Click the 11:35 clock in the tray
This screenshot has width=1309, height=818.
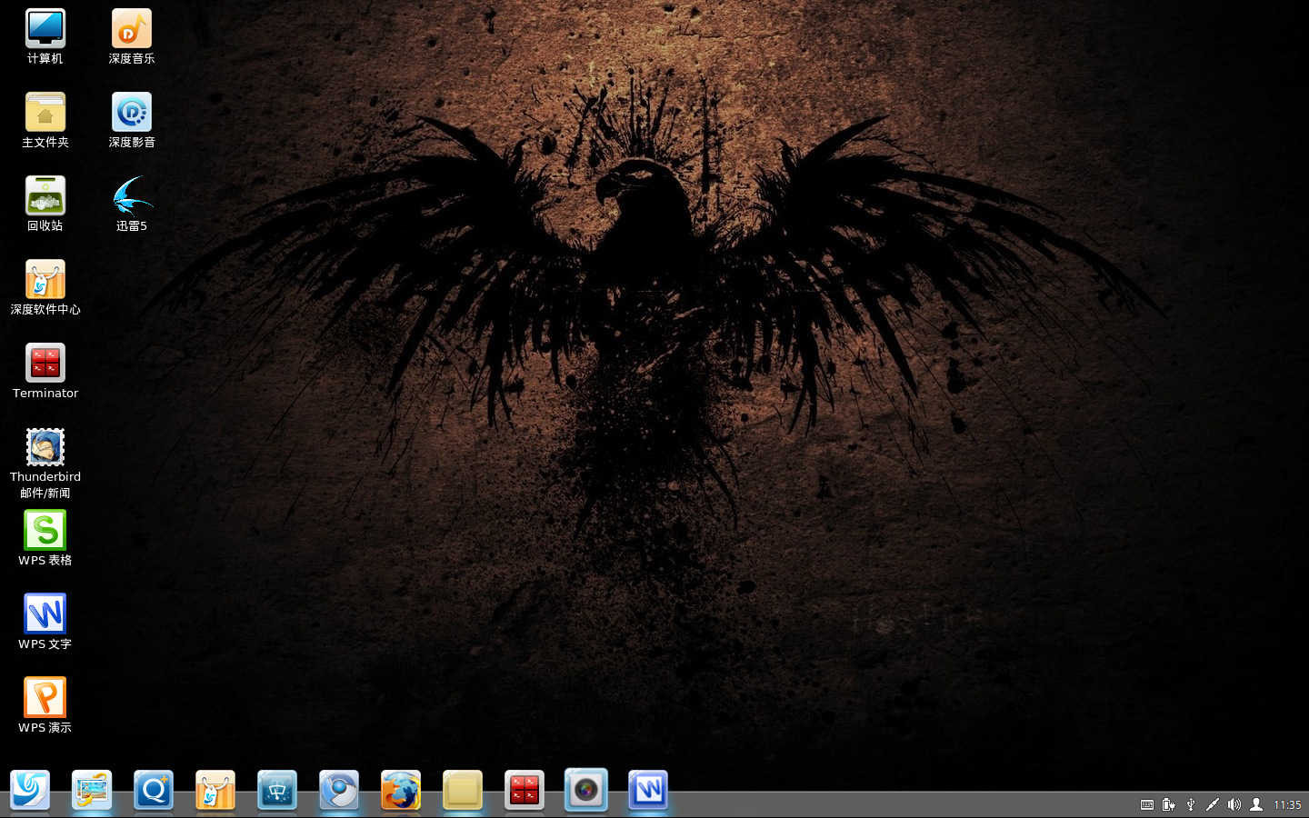tap(1287, 804)
